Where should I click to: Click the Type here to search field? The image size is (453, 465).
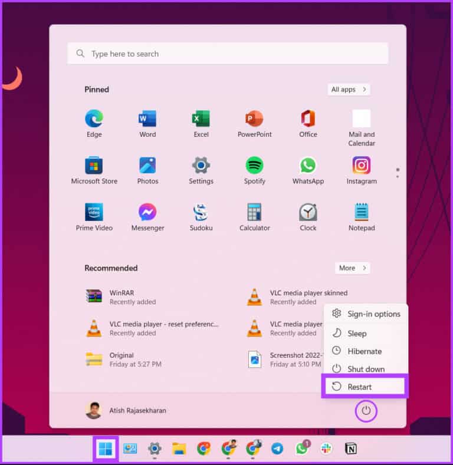(x=228, y=54)
